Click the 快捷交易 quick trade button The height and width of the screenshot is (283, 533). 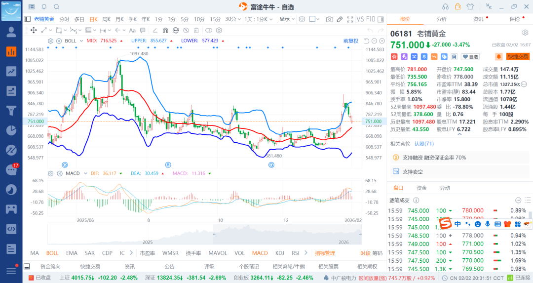[518, 57]
